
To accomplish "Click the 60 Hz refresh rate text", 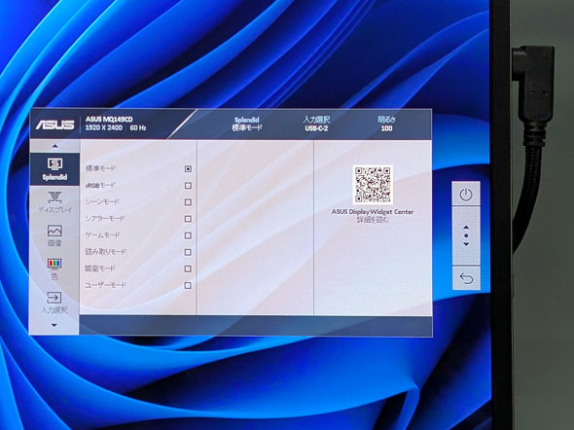I will [x=138, y=127].
